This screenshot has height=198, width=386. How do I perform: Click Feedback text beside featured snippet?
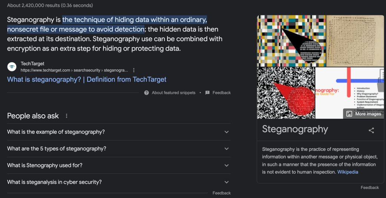[221, 93]
